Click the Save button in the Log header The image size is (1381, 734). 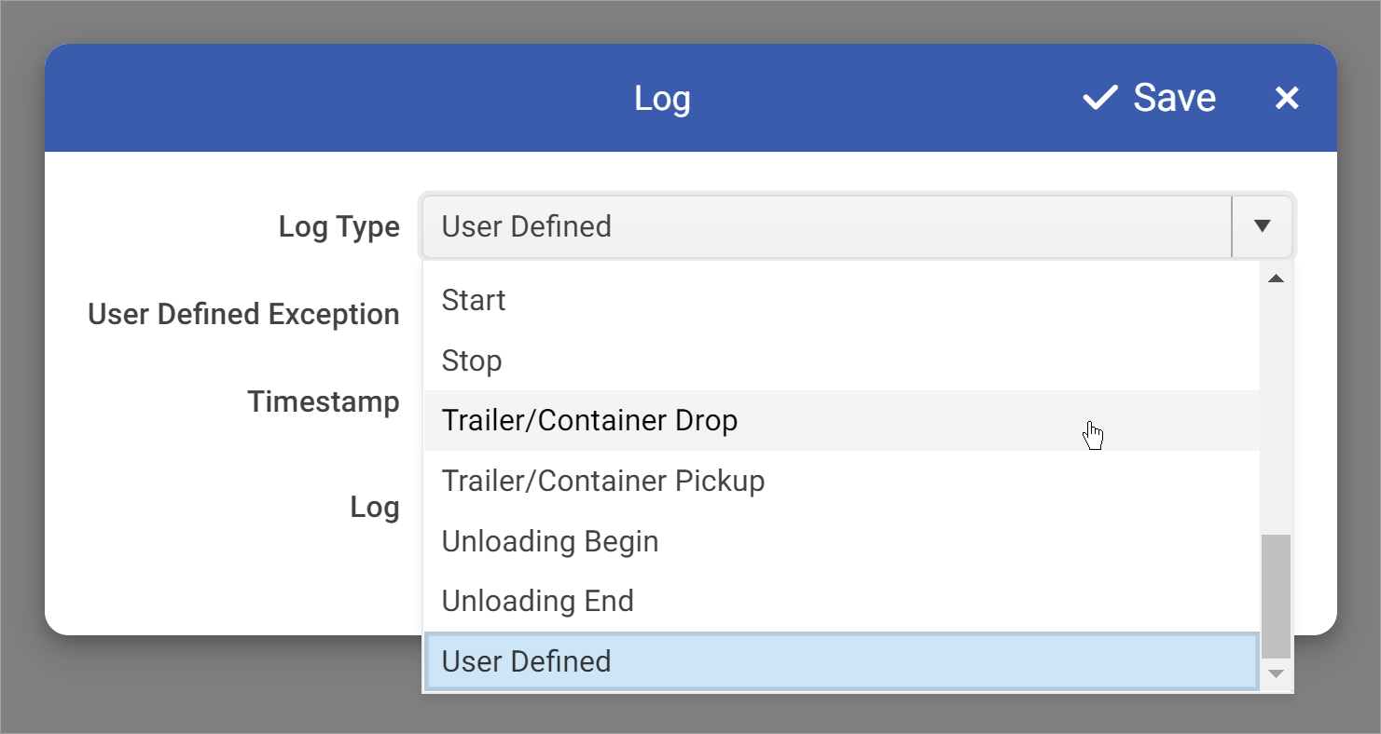tap(1149, 98)
